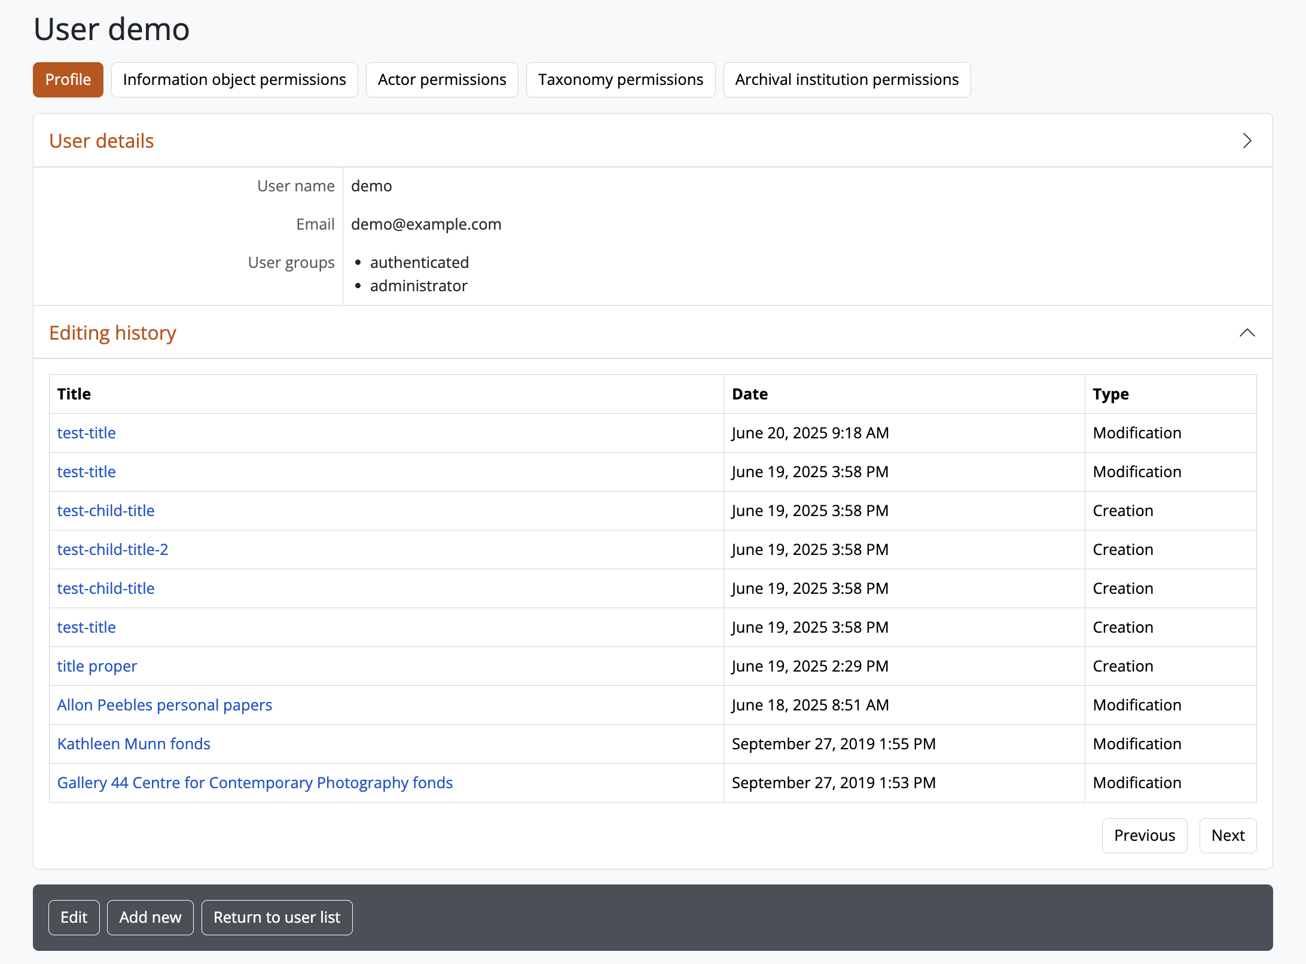
Task: Collapse Editing history chevron arrow
Action: point(1247,332)
